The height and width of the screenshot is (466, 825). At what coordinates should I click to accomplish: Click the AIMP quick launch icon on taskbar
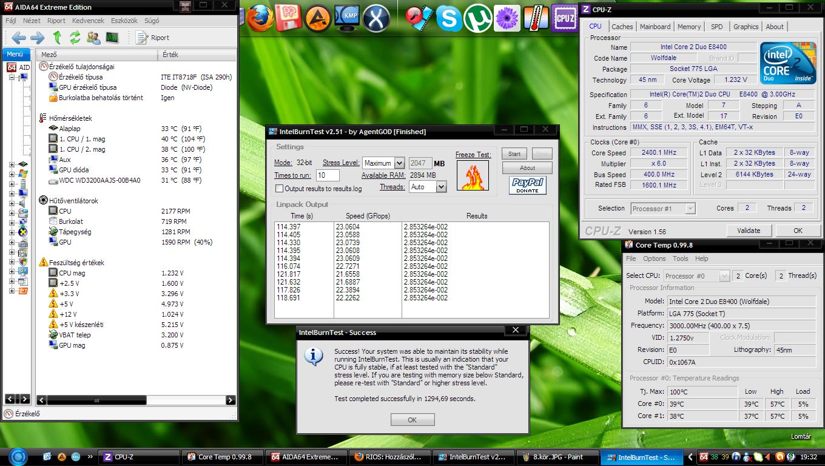[x=62, y=457]
